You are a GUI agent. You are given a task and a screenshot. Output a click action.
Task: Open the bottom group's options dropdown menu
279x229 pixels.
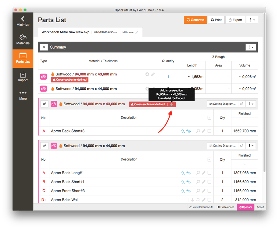(251, 146)
